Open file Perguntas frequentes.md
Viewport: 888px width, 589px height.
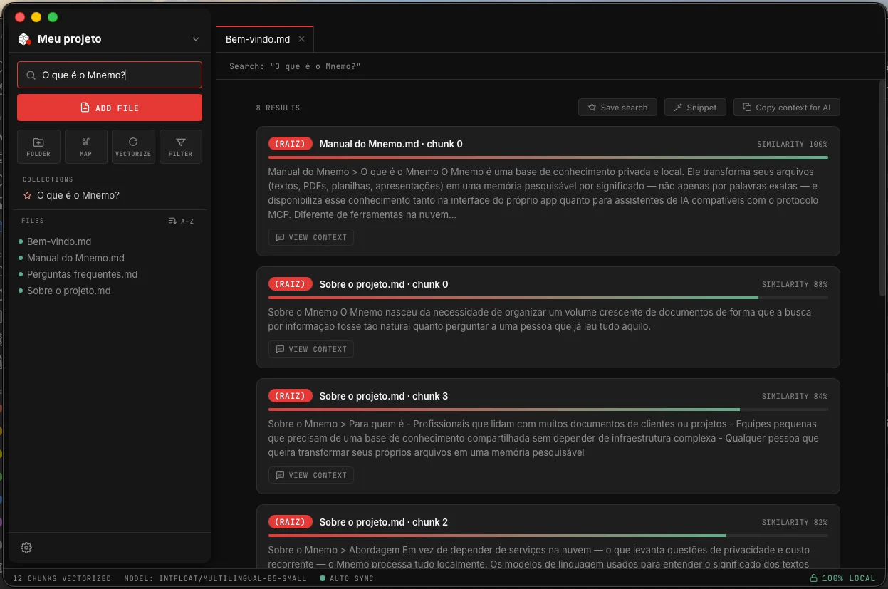pyautogui.click(x=82, y=274)
